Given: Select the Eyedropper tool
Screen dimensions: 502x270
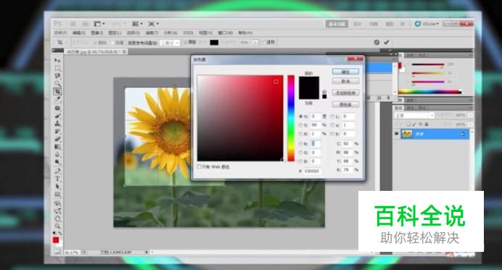Looking at the screenshot, I should tap(57, 99).
